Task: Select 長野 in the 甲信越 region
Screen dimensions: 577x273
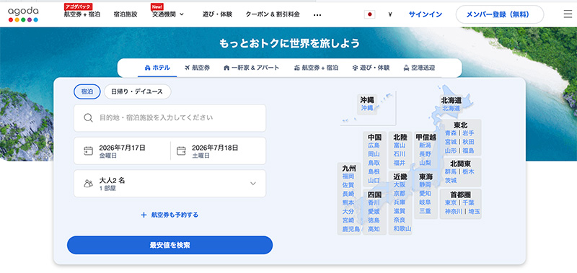Action: pos(425,154)
